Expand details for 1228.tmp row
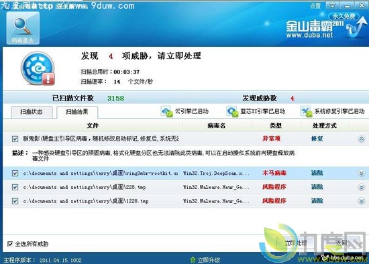 pyautogui.click(x=362, y=201)
